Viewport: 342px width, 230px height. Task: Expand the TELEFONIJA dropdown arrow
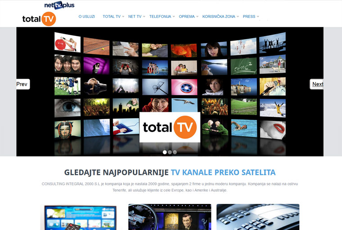click(x=174, y=17)
